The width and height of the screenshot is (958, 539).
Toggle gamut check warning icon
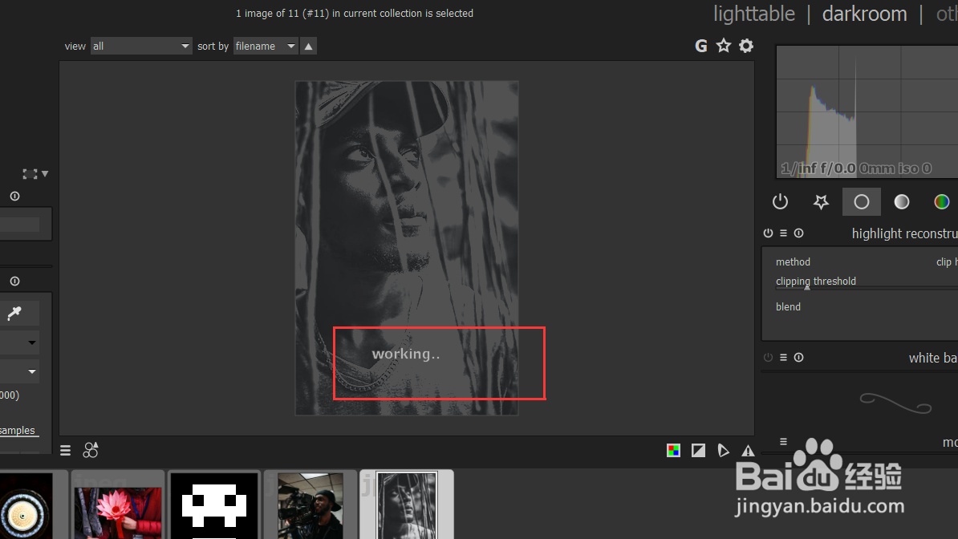(x=748, y=451)
